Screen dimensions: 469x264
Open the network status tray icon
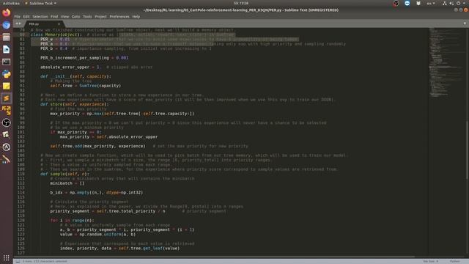445,3
